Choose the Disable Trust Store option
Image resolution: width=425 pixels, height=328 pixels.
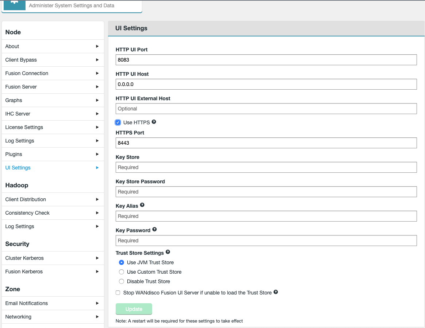[x=121, y=281]
